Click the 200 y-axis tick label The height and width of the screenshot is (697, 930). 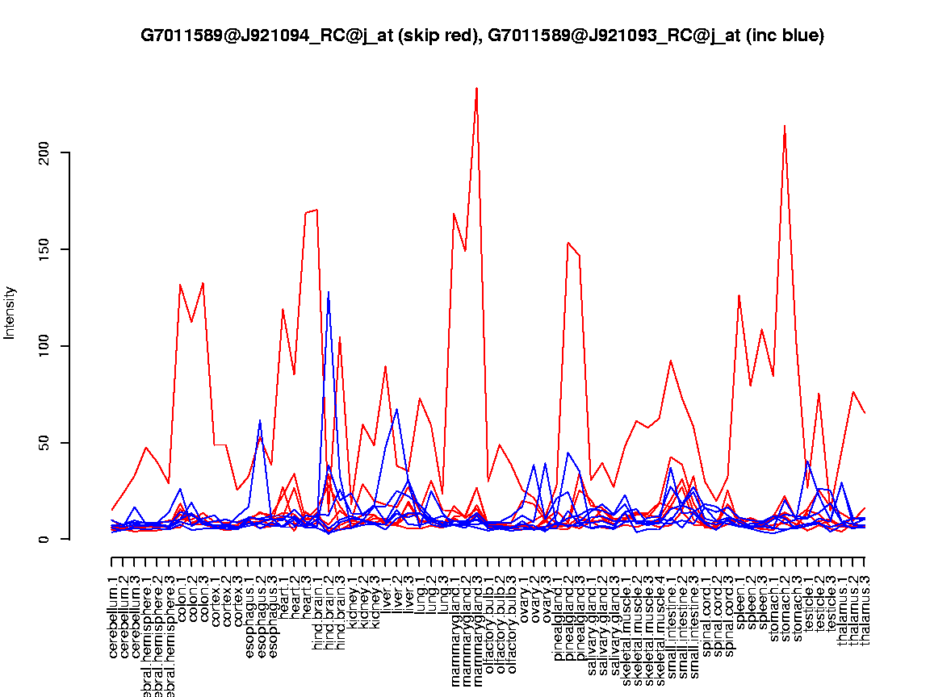coord(44,152)
